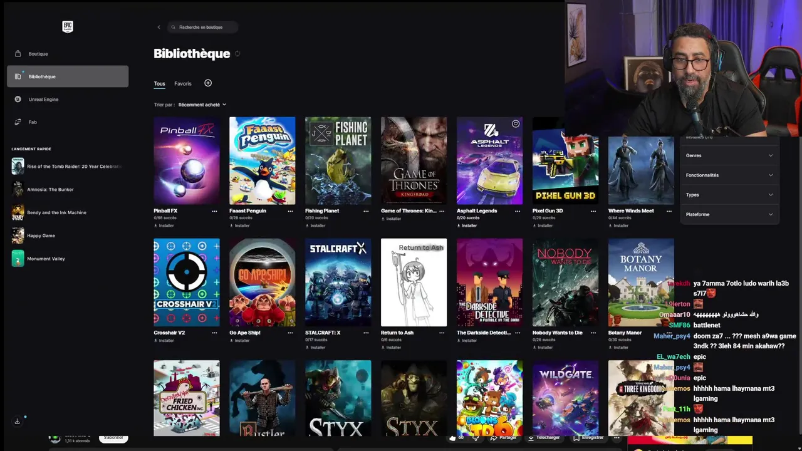Click the S'abonner subscribe button
The width and height of the screenshot is (802, 451).
pos(113,438)
